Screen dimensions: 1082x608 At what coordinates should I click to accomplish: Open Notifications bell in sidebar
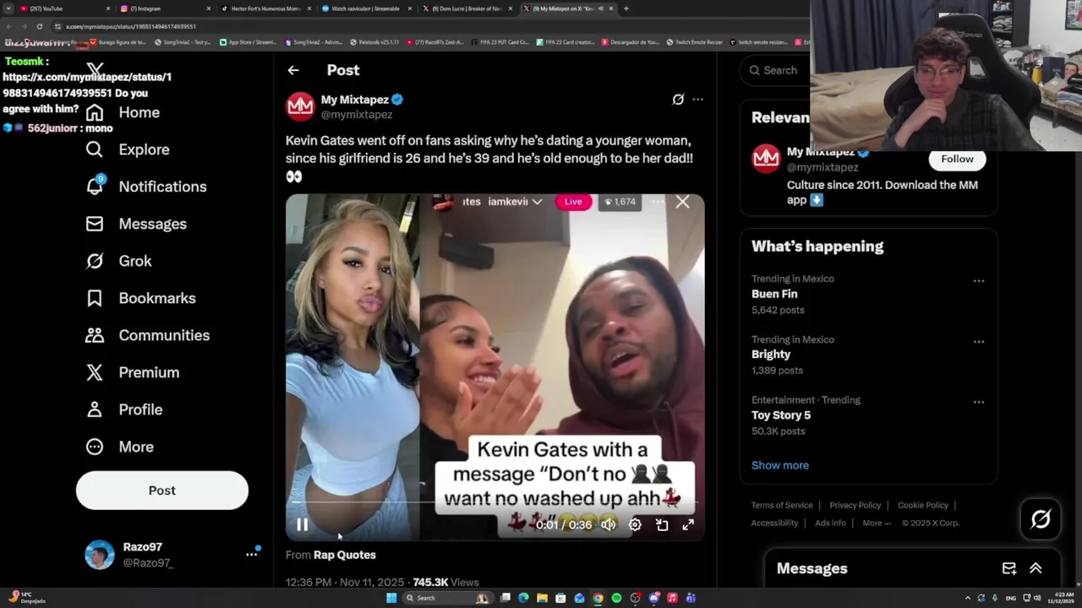point(95,187)
